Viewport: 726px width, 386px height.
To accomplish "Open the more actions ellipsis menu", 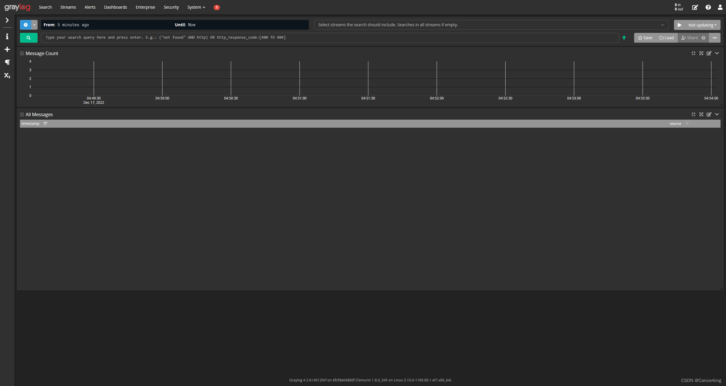I will coord(715,38).
